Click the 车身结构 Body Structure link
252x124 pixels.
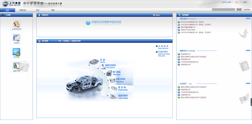coord(163,47)
